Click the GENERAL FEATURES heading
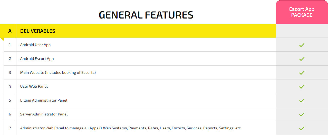The image size is (328, 135). (x=146, y=15)
